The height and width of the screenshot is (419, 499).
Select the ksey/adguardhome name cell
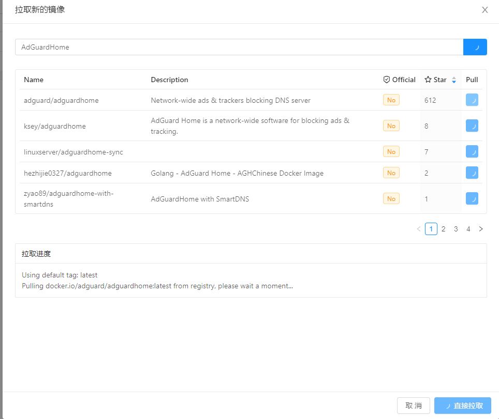click(55, 126)
